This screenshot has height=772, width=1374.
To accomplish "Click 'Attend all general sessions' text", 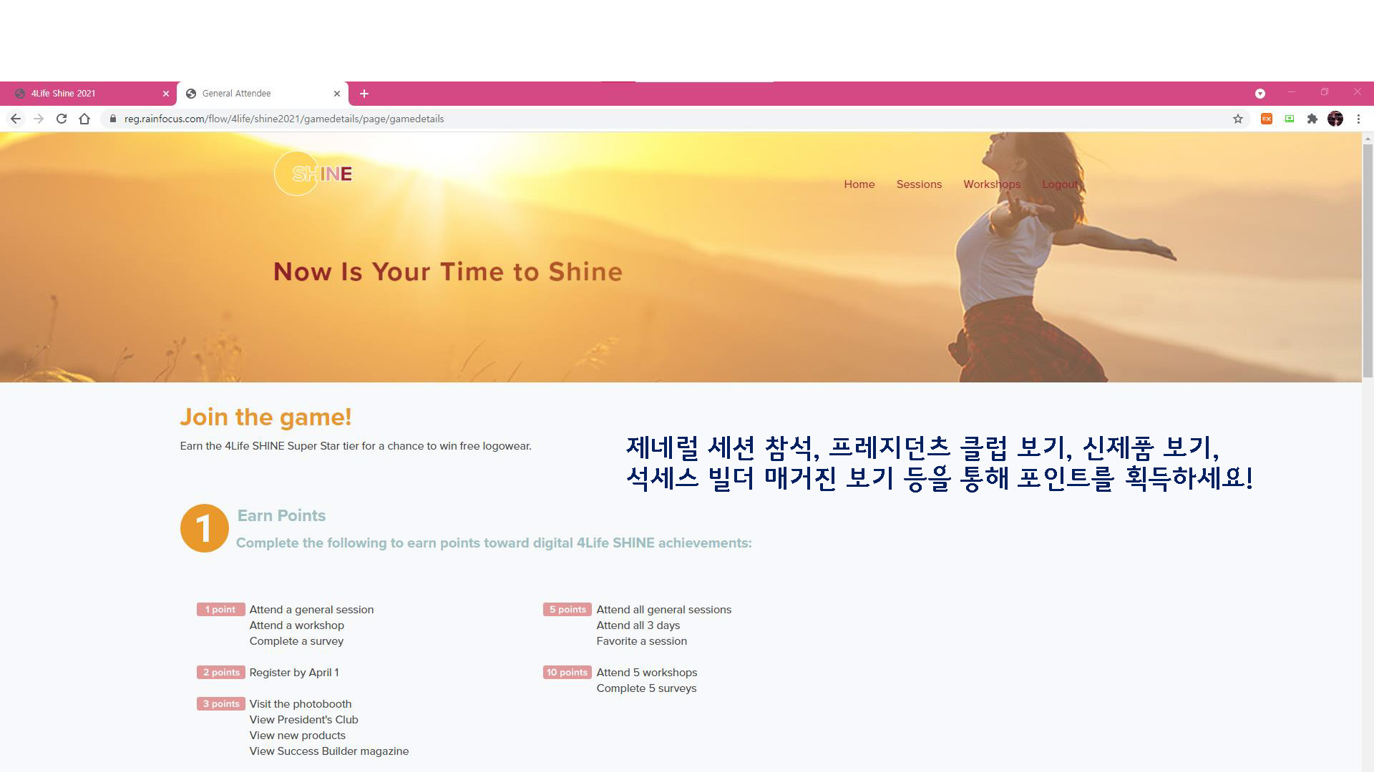I will pyautogui.click(x=664, y=610).
